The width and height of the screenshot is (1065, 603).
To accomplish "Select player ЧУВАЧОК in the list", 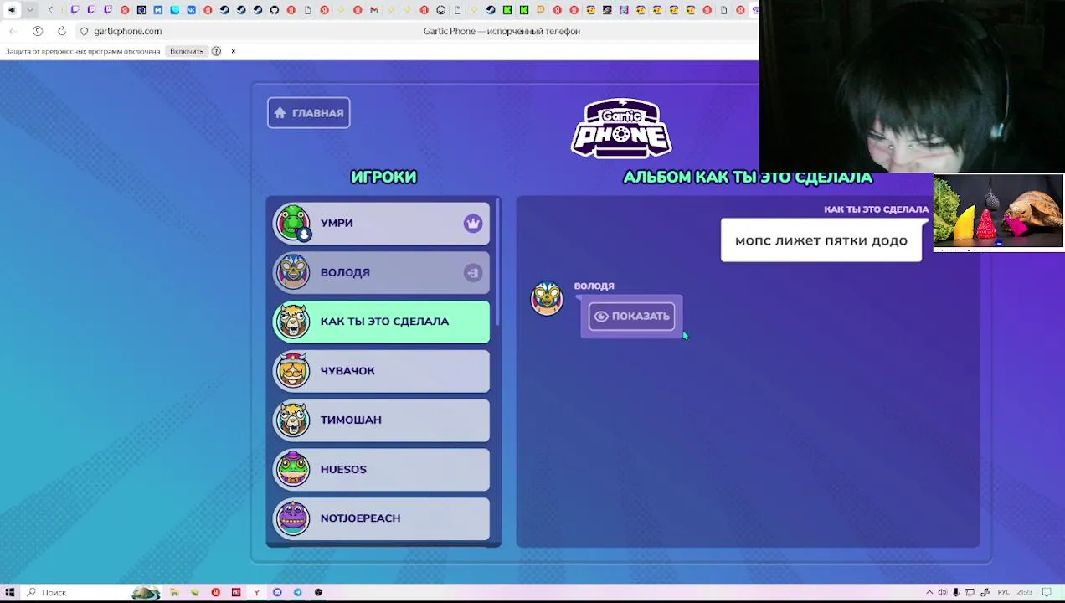I will [382, 371].
